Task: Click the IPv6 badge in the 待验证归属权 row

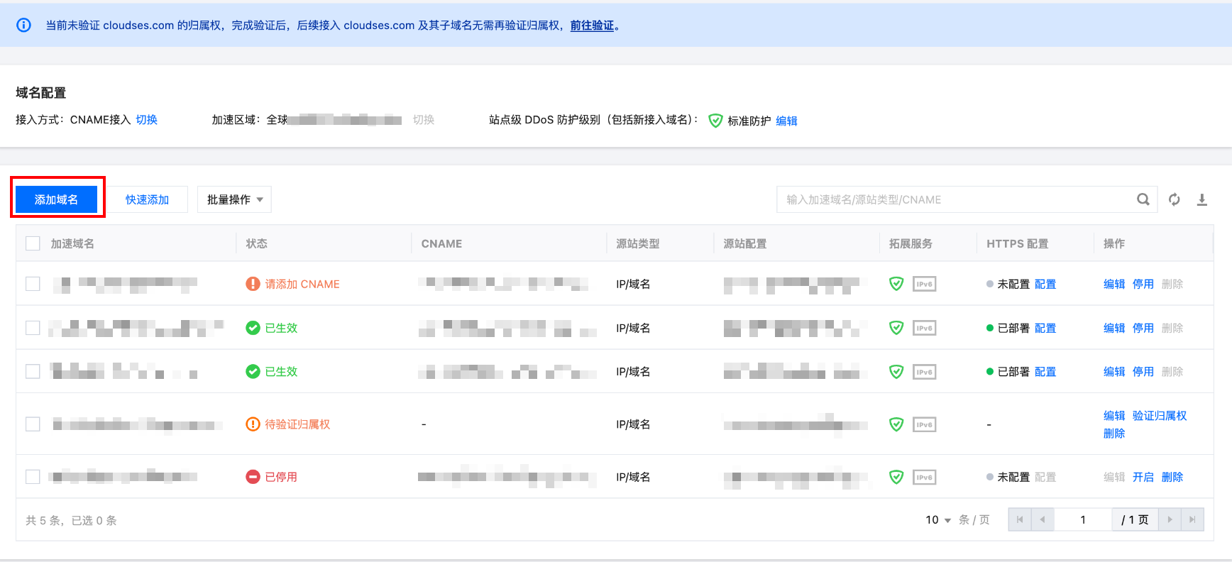Action: pyautogui.click(x=924, y=424)
